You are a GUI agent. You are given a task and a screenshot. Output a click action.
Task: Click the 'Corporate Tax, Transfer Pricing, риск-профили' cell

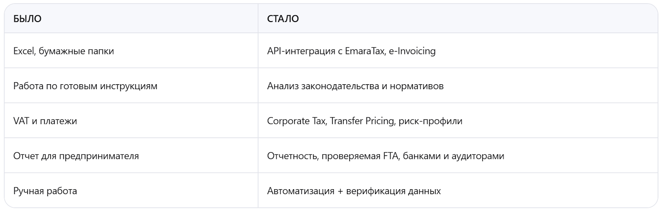(x=365, y=121)
